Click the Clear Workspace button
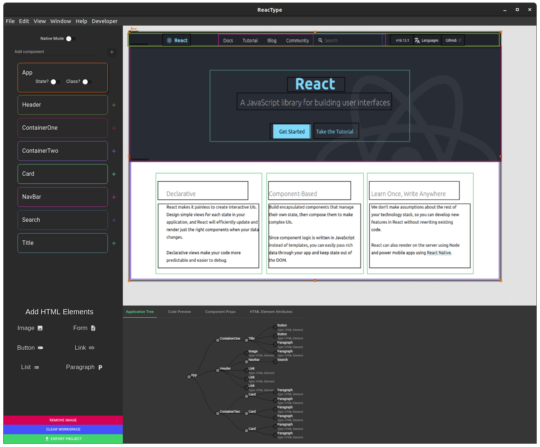 click(x=63, y=429)
